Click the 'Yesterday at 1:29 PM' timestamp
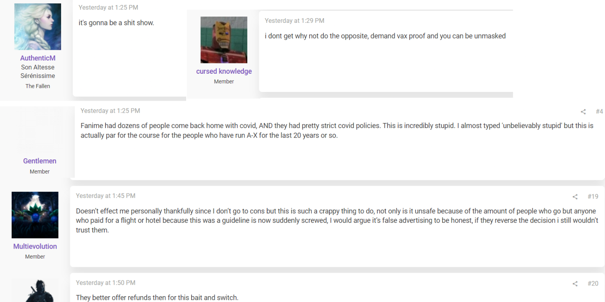The width and height of the screenshot is (605, 302). click(295, 21)
